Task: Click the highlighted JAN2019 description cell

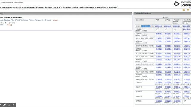Action: 145,26
